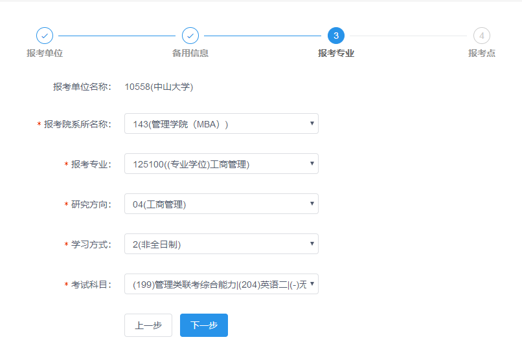Click the blue step 3 circle
Screen dimensions: 522x355
(x=336, y=36)
